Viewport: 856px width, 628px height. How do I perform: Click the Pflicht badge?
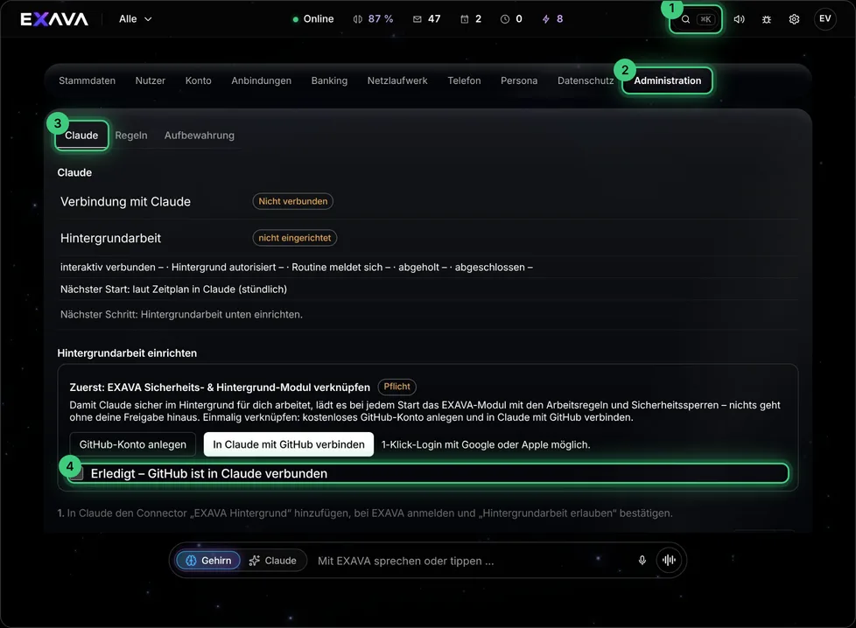tap(396, 387)
